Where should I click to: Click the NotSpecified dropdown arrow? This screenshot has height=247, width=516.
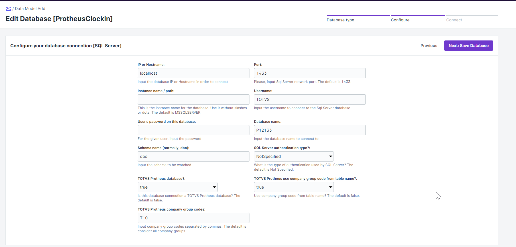(330, 156)
